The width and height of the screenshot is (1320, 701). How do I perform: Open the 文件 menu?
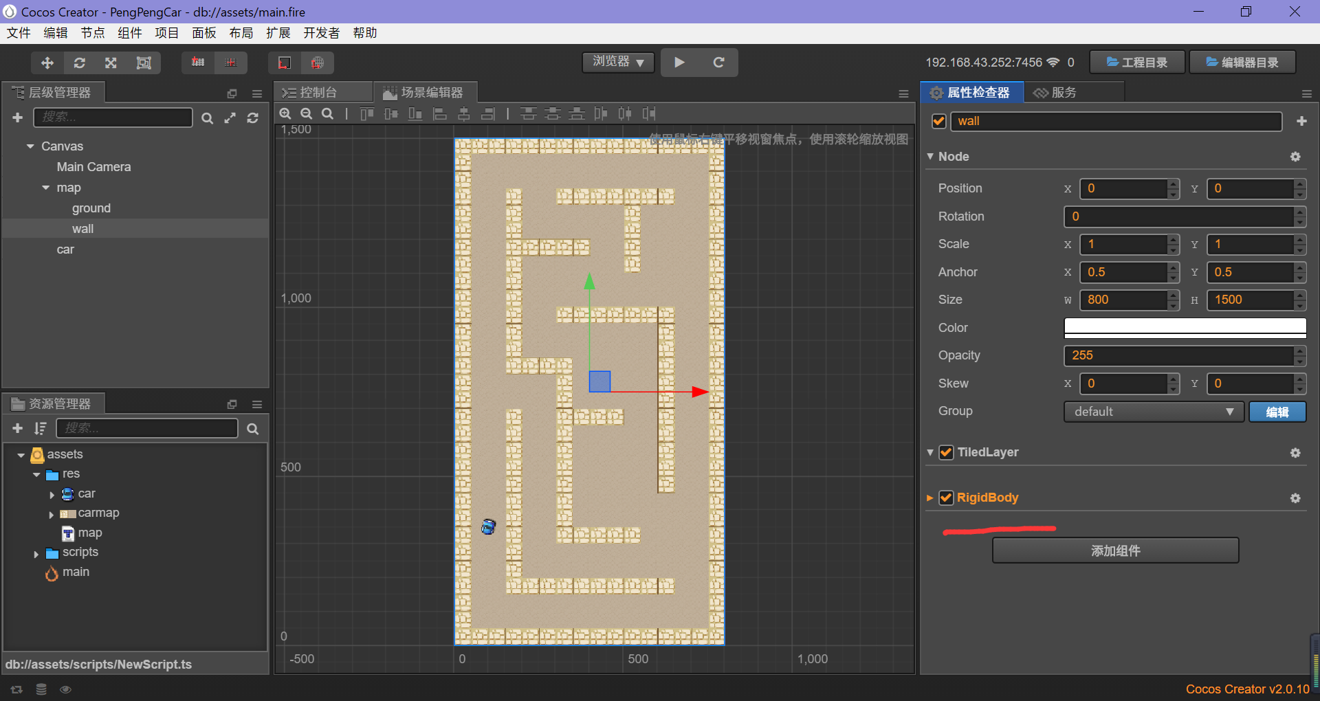19,33
